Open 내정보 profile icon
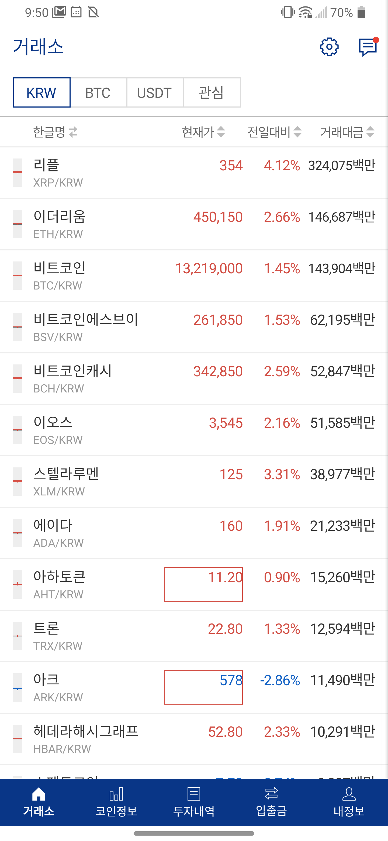The image size is (388, 841). click(x=349, y=794)
